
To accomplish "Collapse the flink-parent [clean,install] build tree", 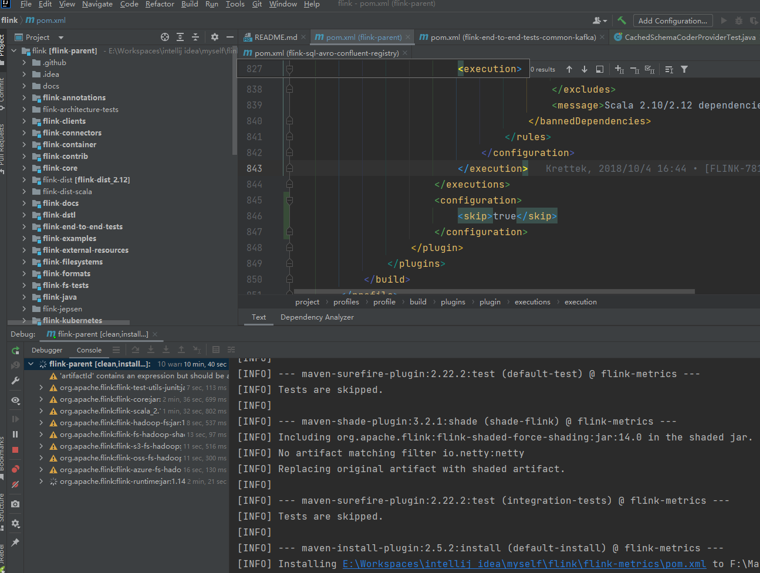I will coord(31,364).
